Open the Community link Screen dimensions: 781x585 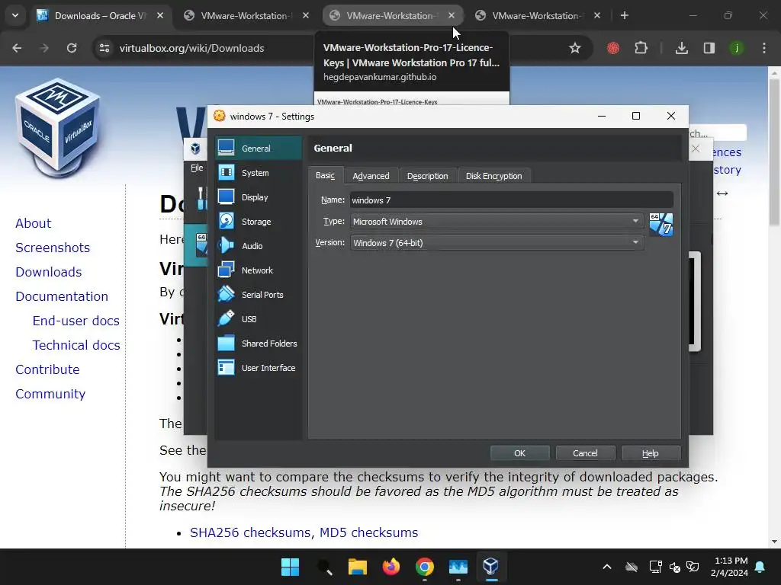(50, 394)
